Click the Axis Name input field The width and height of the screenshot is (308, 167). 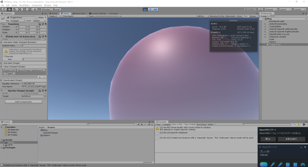(x=34, y=87)
